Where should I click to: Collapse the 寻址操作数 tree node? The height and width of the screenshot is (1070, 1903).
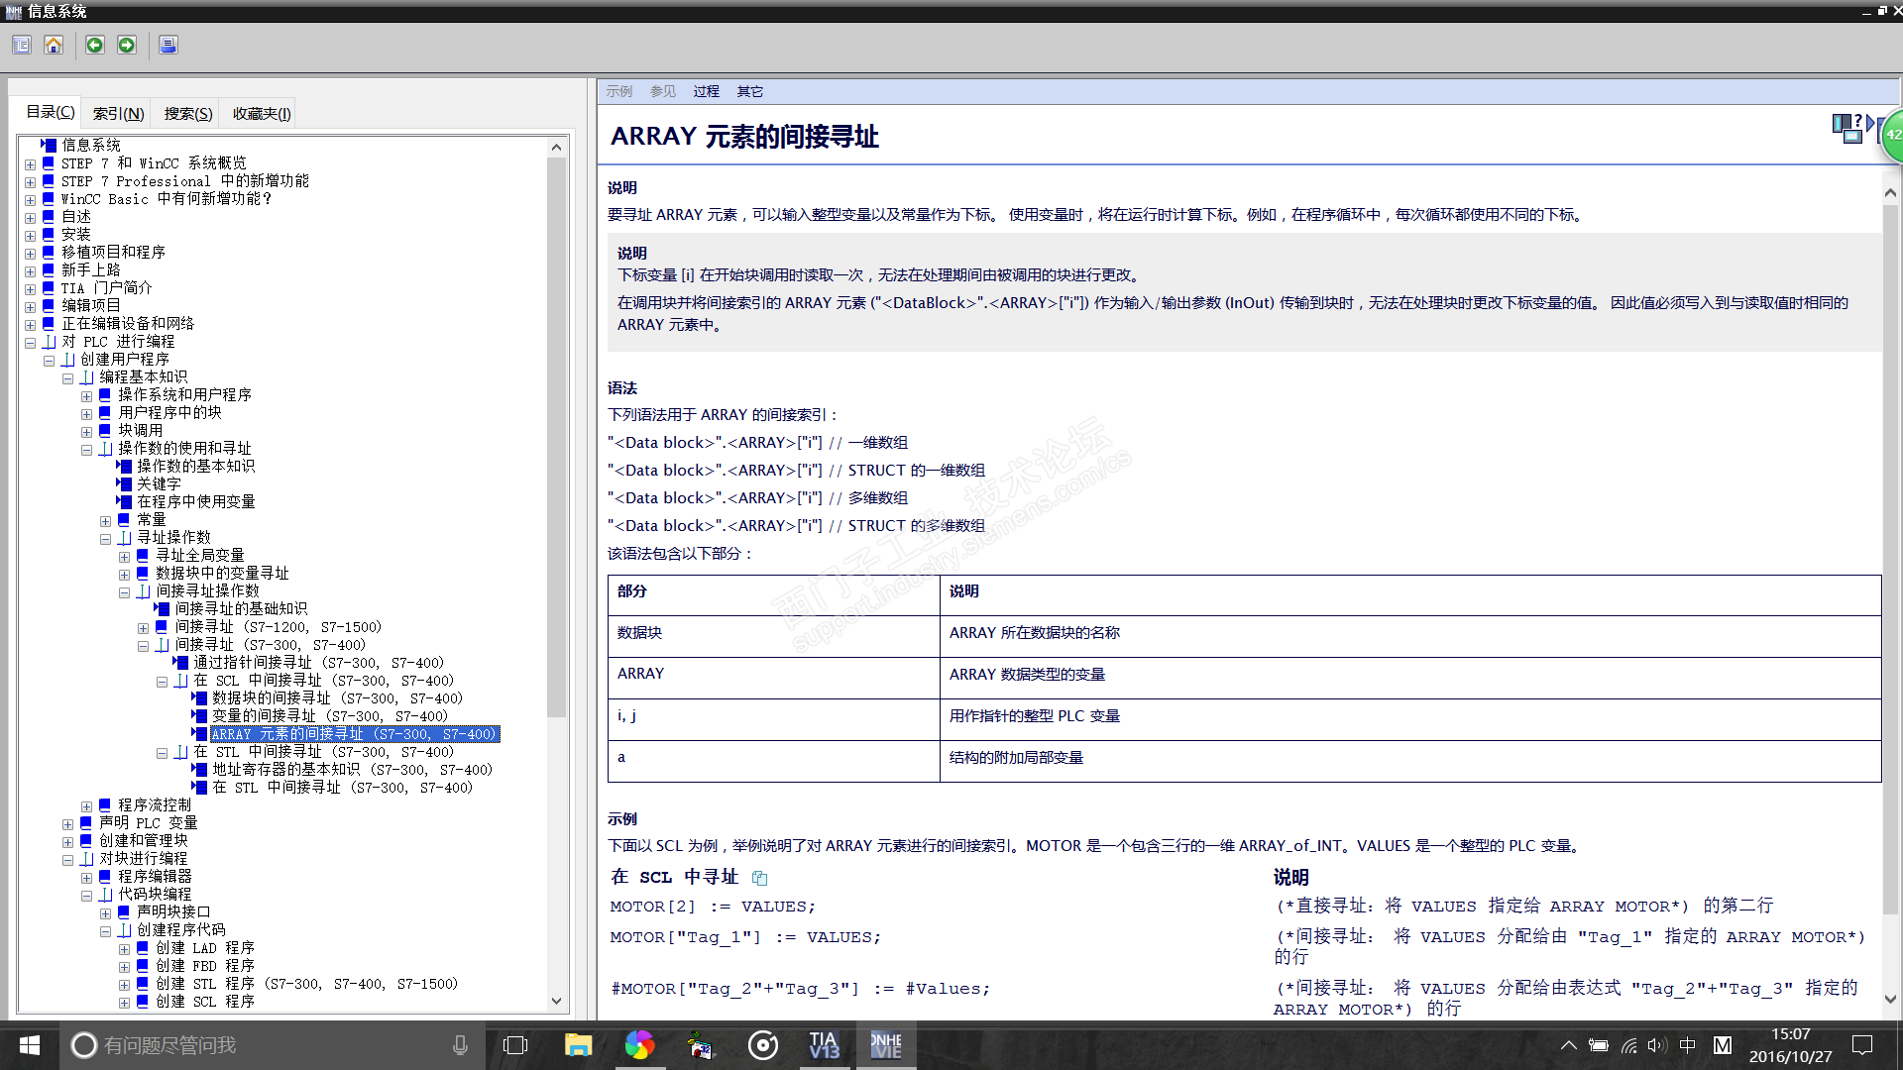105,539
